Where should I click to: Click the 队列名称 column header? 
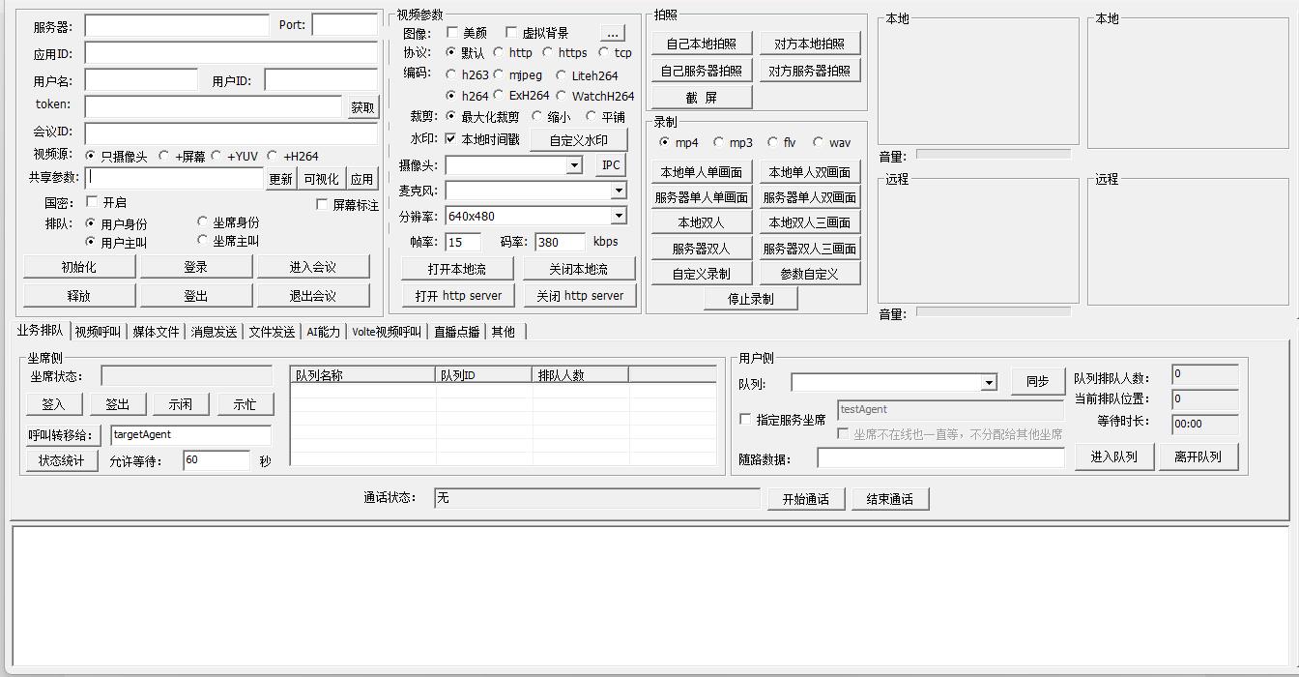[362, 375]
